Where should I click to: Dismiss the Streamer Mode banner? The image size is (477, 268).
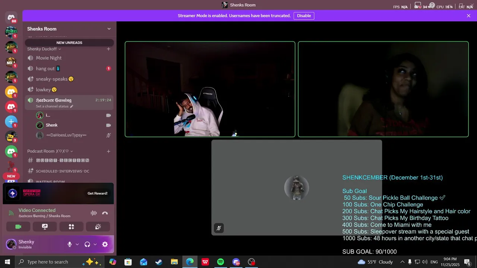point(468,16)
